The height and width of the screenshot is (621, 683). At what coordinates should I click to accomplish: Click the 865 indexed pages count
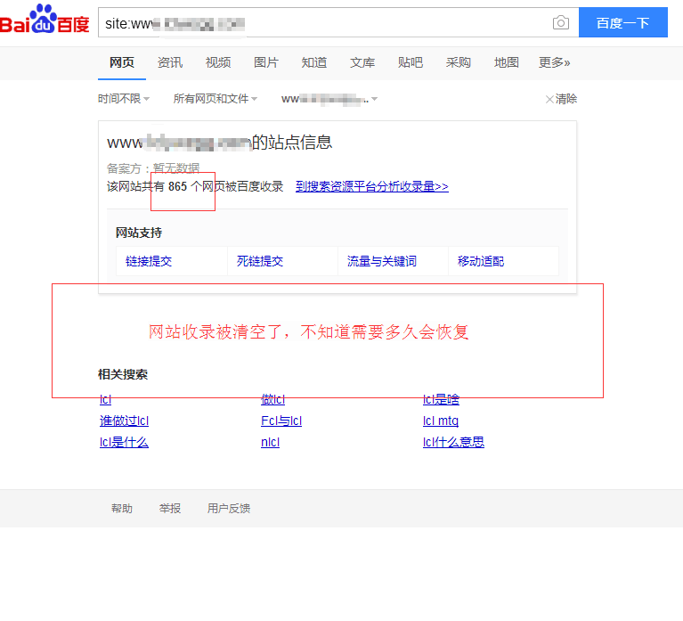pos(178,186)
